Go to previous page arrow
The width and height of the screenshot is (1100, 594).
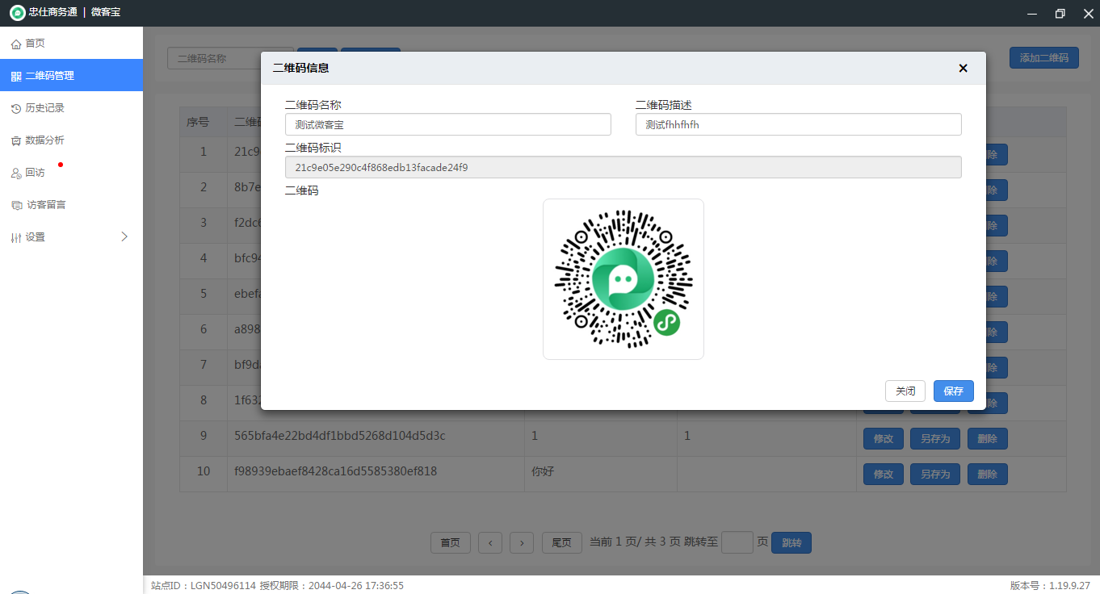490,543
